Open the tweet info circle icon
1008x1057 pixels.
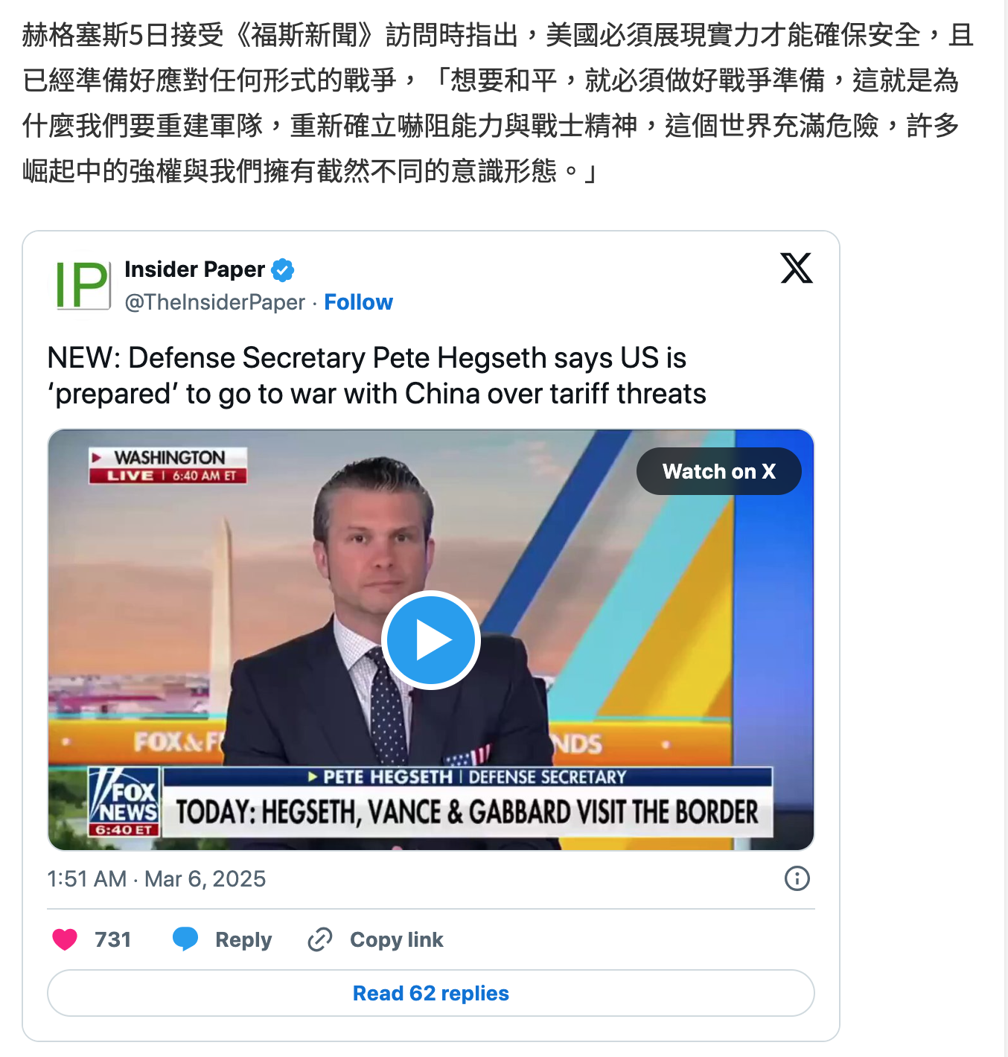point(797,878)
